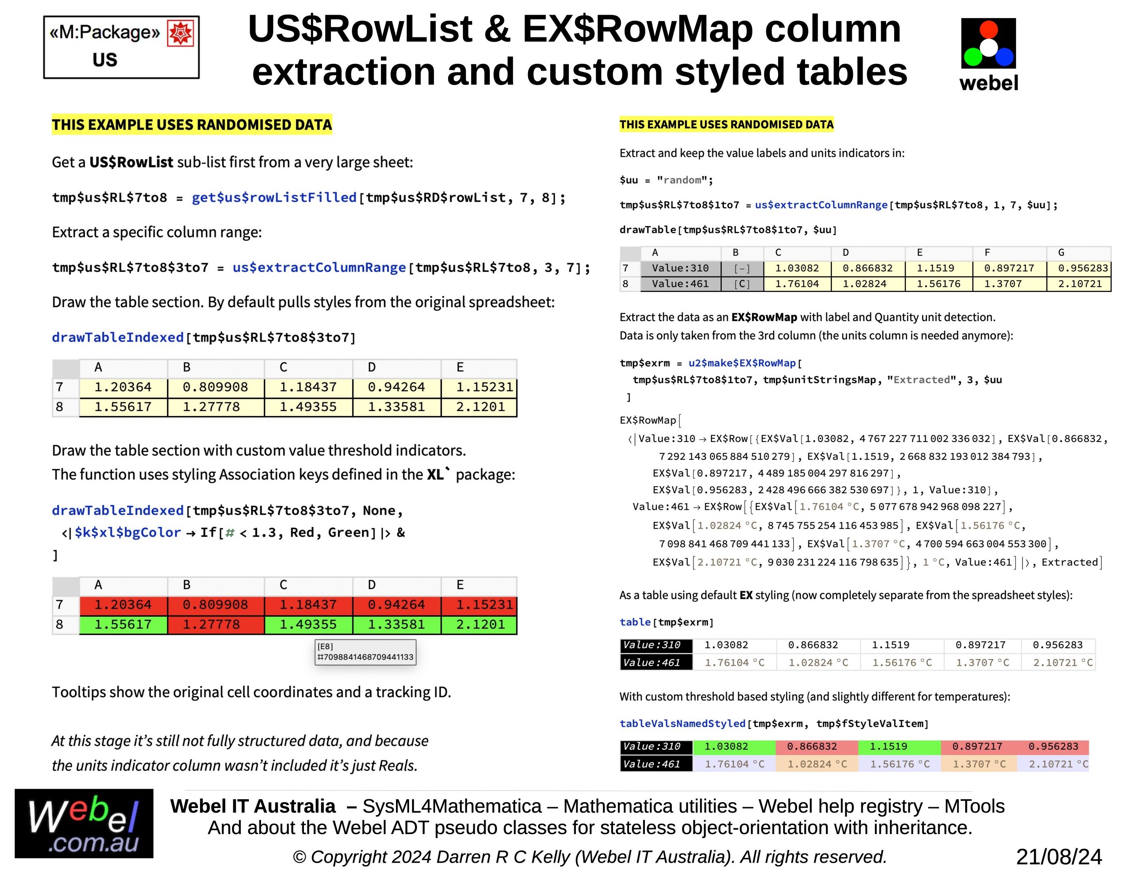Screen dimensions: 1130x874
Task: Click the get$us$rowListFilled function name
Action: 274,197
